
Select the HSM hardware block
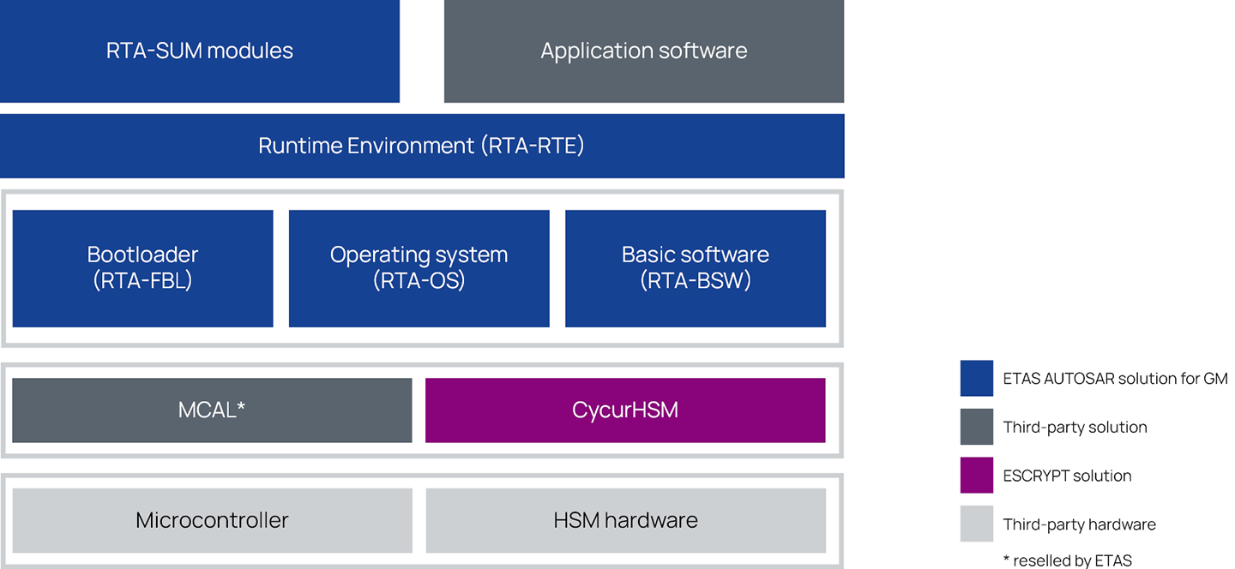(x=625, y=520)
